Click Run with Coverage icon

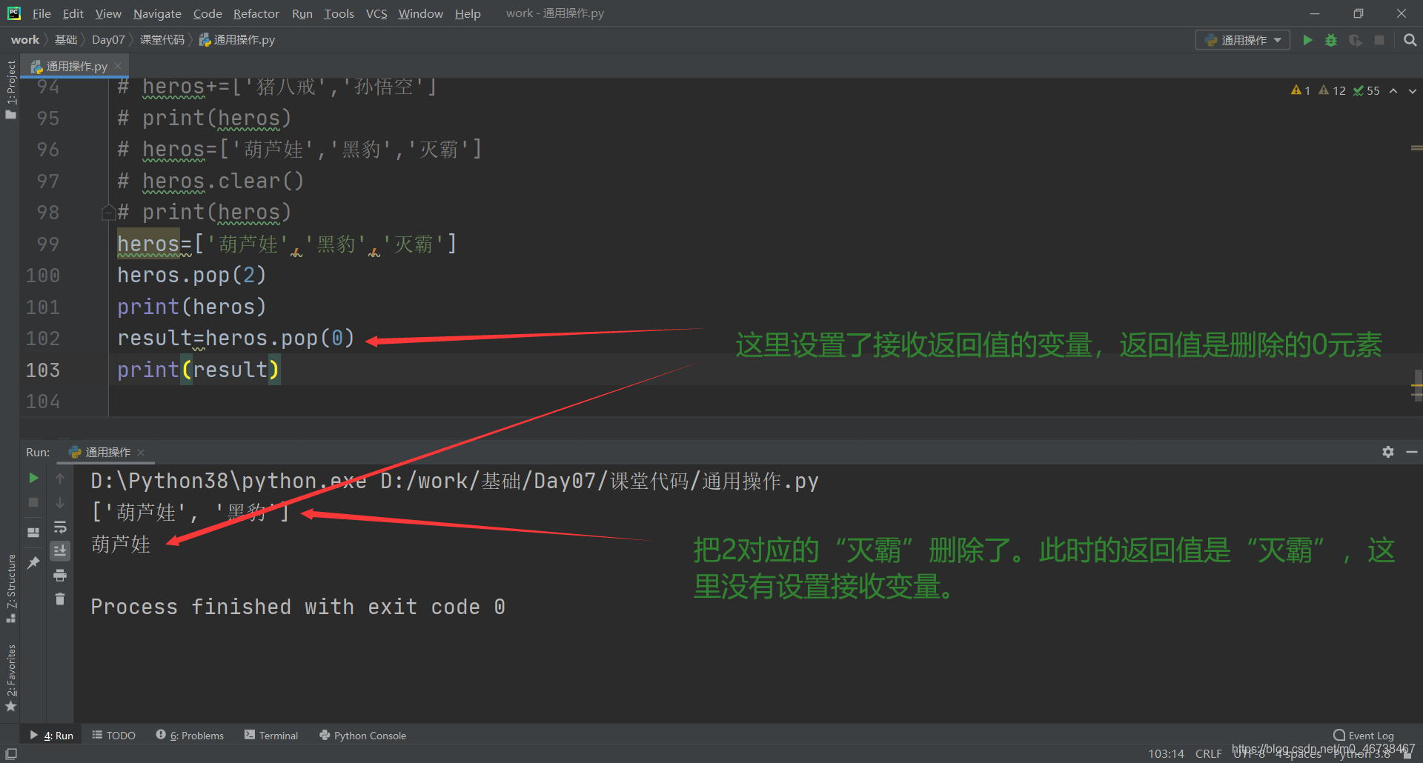(x=1355, y=40)
